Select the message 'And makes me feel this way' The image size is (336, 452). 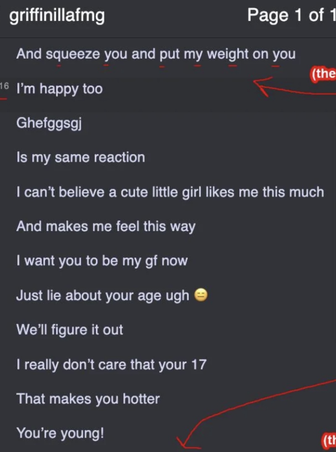click(x=106, y=227)
